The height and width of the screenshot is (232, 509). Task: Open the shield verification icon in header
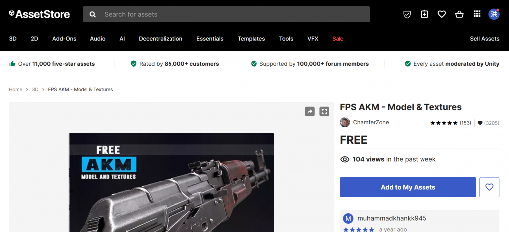tap(407, 14)
